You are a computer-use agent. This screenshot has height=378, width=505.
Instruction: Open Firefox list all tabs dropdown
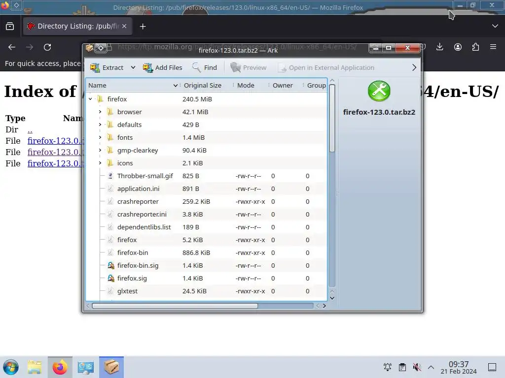click(x=495, y=26)
